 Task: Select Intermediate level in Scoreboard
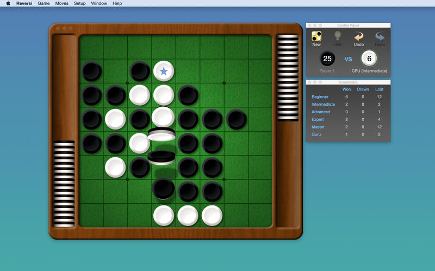pyautogui.click(x=323, y=105)
